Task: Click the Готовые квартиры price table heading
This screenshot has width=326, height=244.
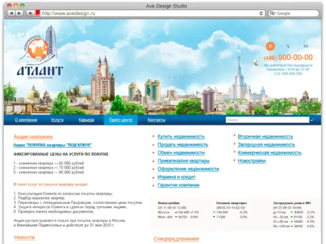Action: point(232,203)
